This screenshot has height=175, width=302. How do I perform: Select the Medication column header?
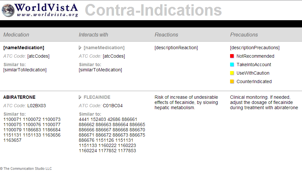tap(16, 35)
